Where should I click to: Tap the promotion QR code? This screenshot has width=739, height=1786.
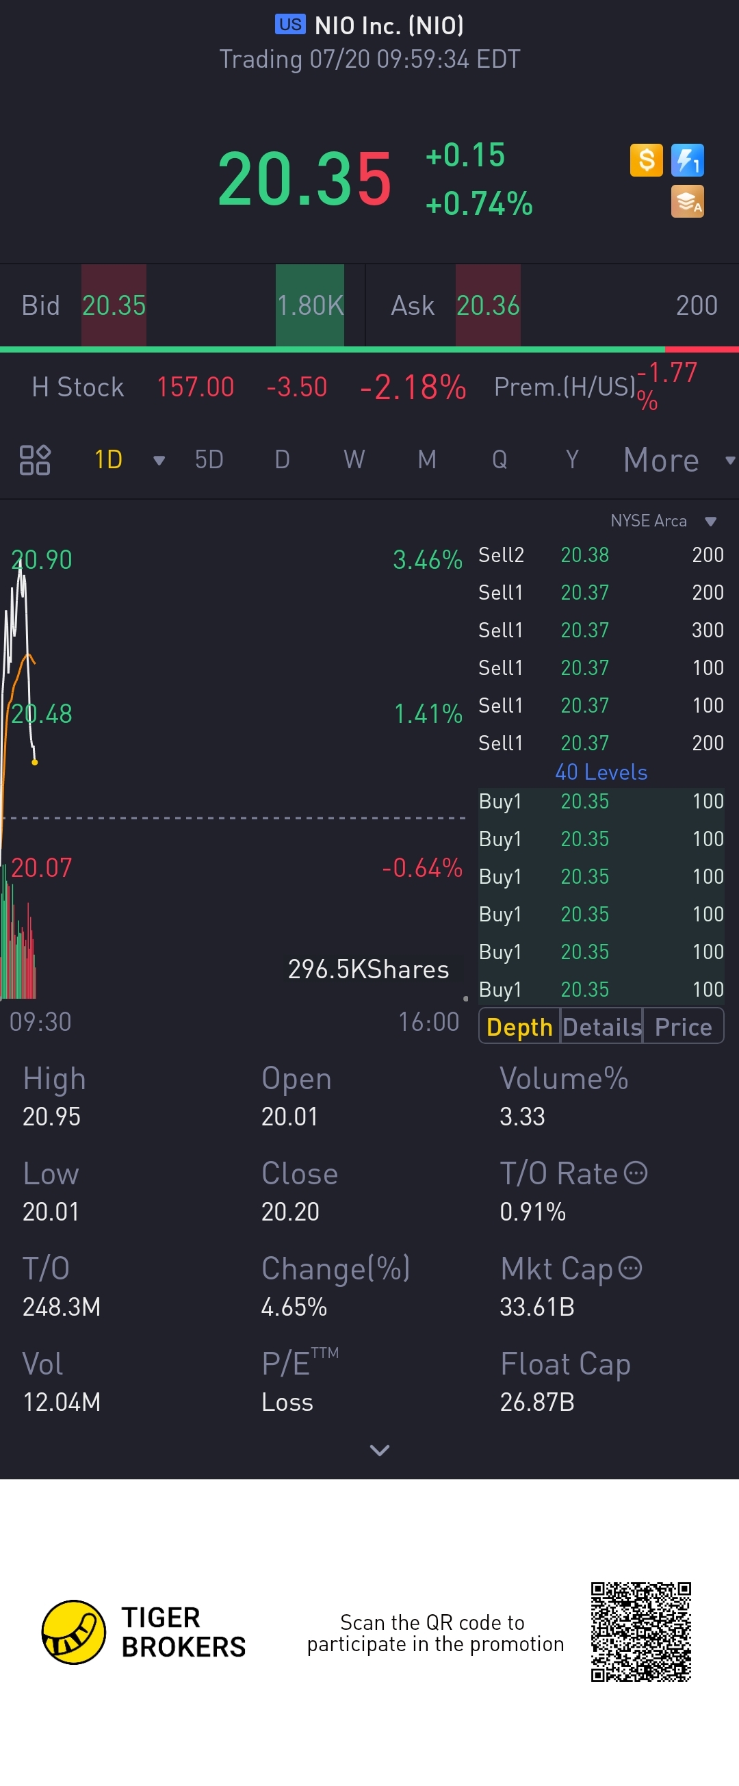pyautogui.click(x=640, y=1631)
